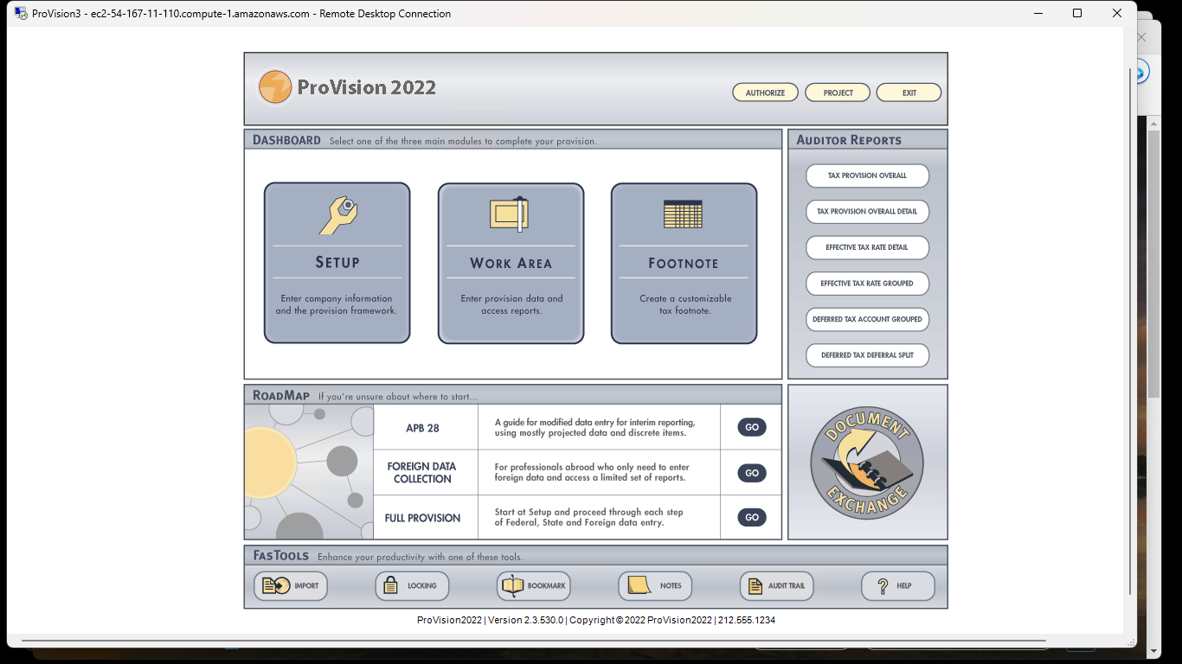Open the Project button
This screenshot has height=664, width=1182.
837,92
